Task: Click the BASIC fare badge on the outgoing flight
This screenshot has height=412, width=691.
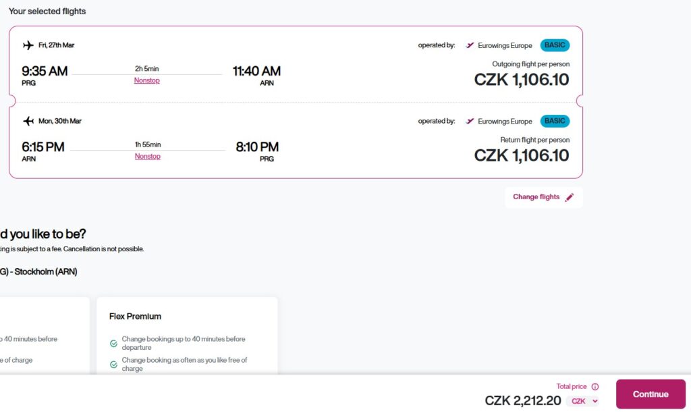Action: [x=555, y=45]
